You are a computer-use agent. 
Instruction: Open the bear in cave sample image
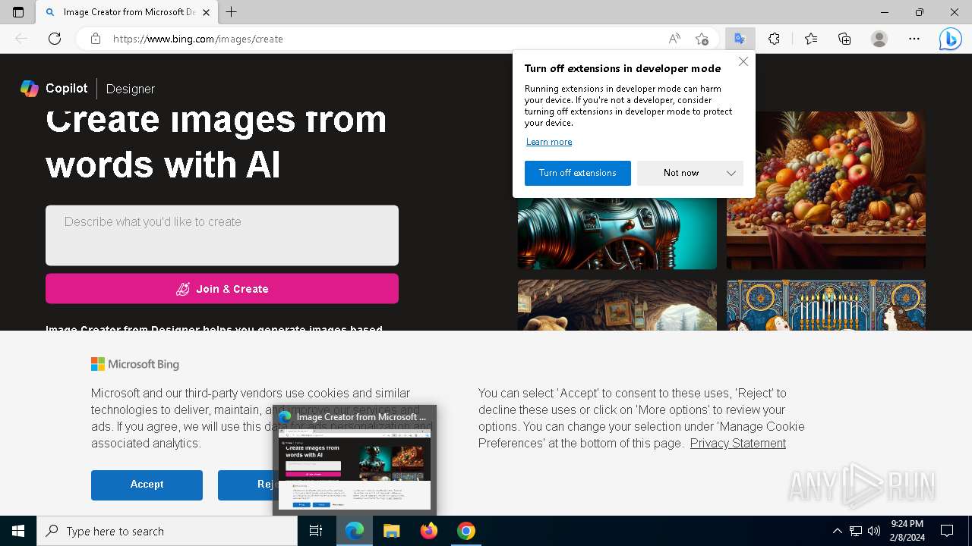pyautogui.click(x=617, y=306)
